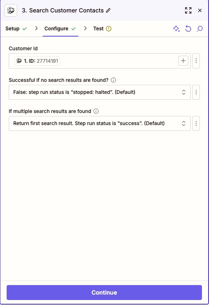Click the Continue button
Image resolution: width=209 pixels, height=305 pixels.
104,293
